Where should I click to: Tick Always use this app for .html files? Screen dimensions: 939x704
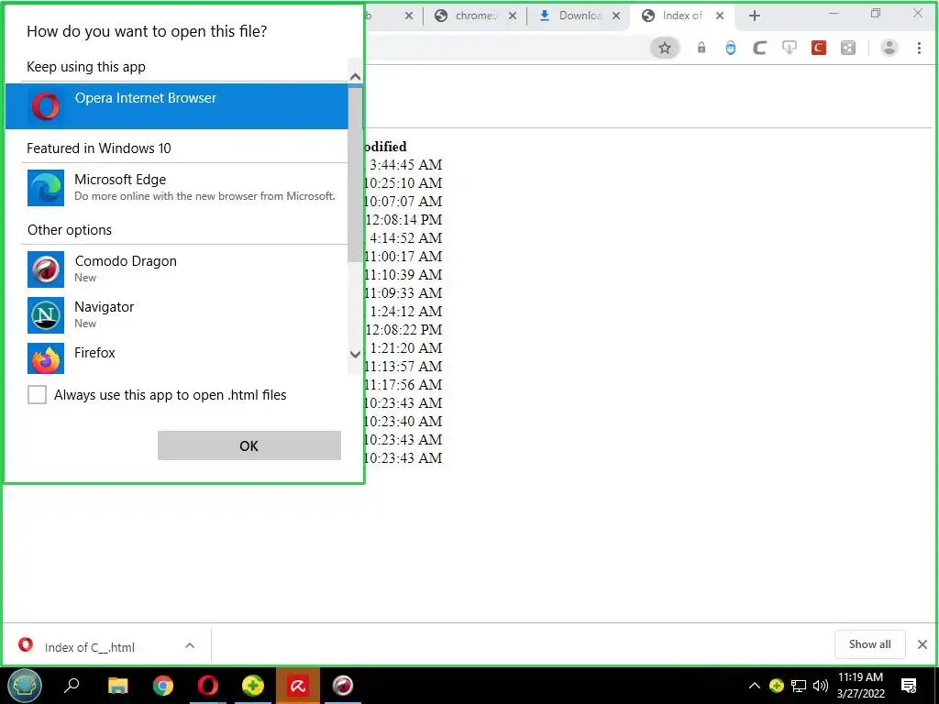37,394
